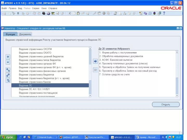Click the functions list scroll down arrow
187x140 pixels.
click(90, 96)
